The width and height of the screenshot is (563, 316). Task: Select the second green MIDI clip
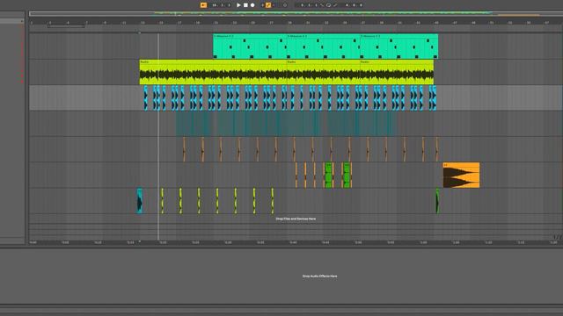coord(323,47)
